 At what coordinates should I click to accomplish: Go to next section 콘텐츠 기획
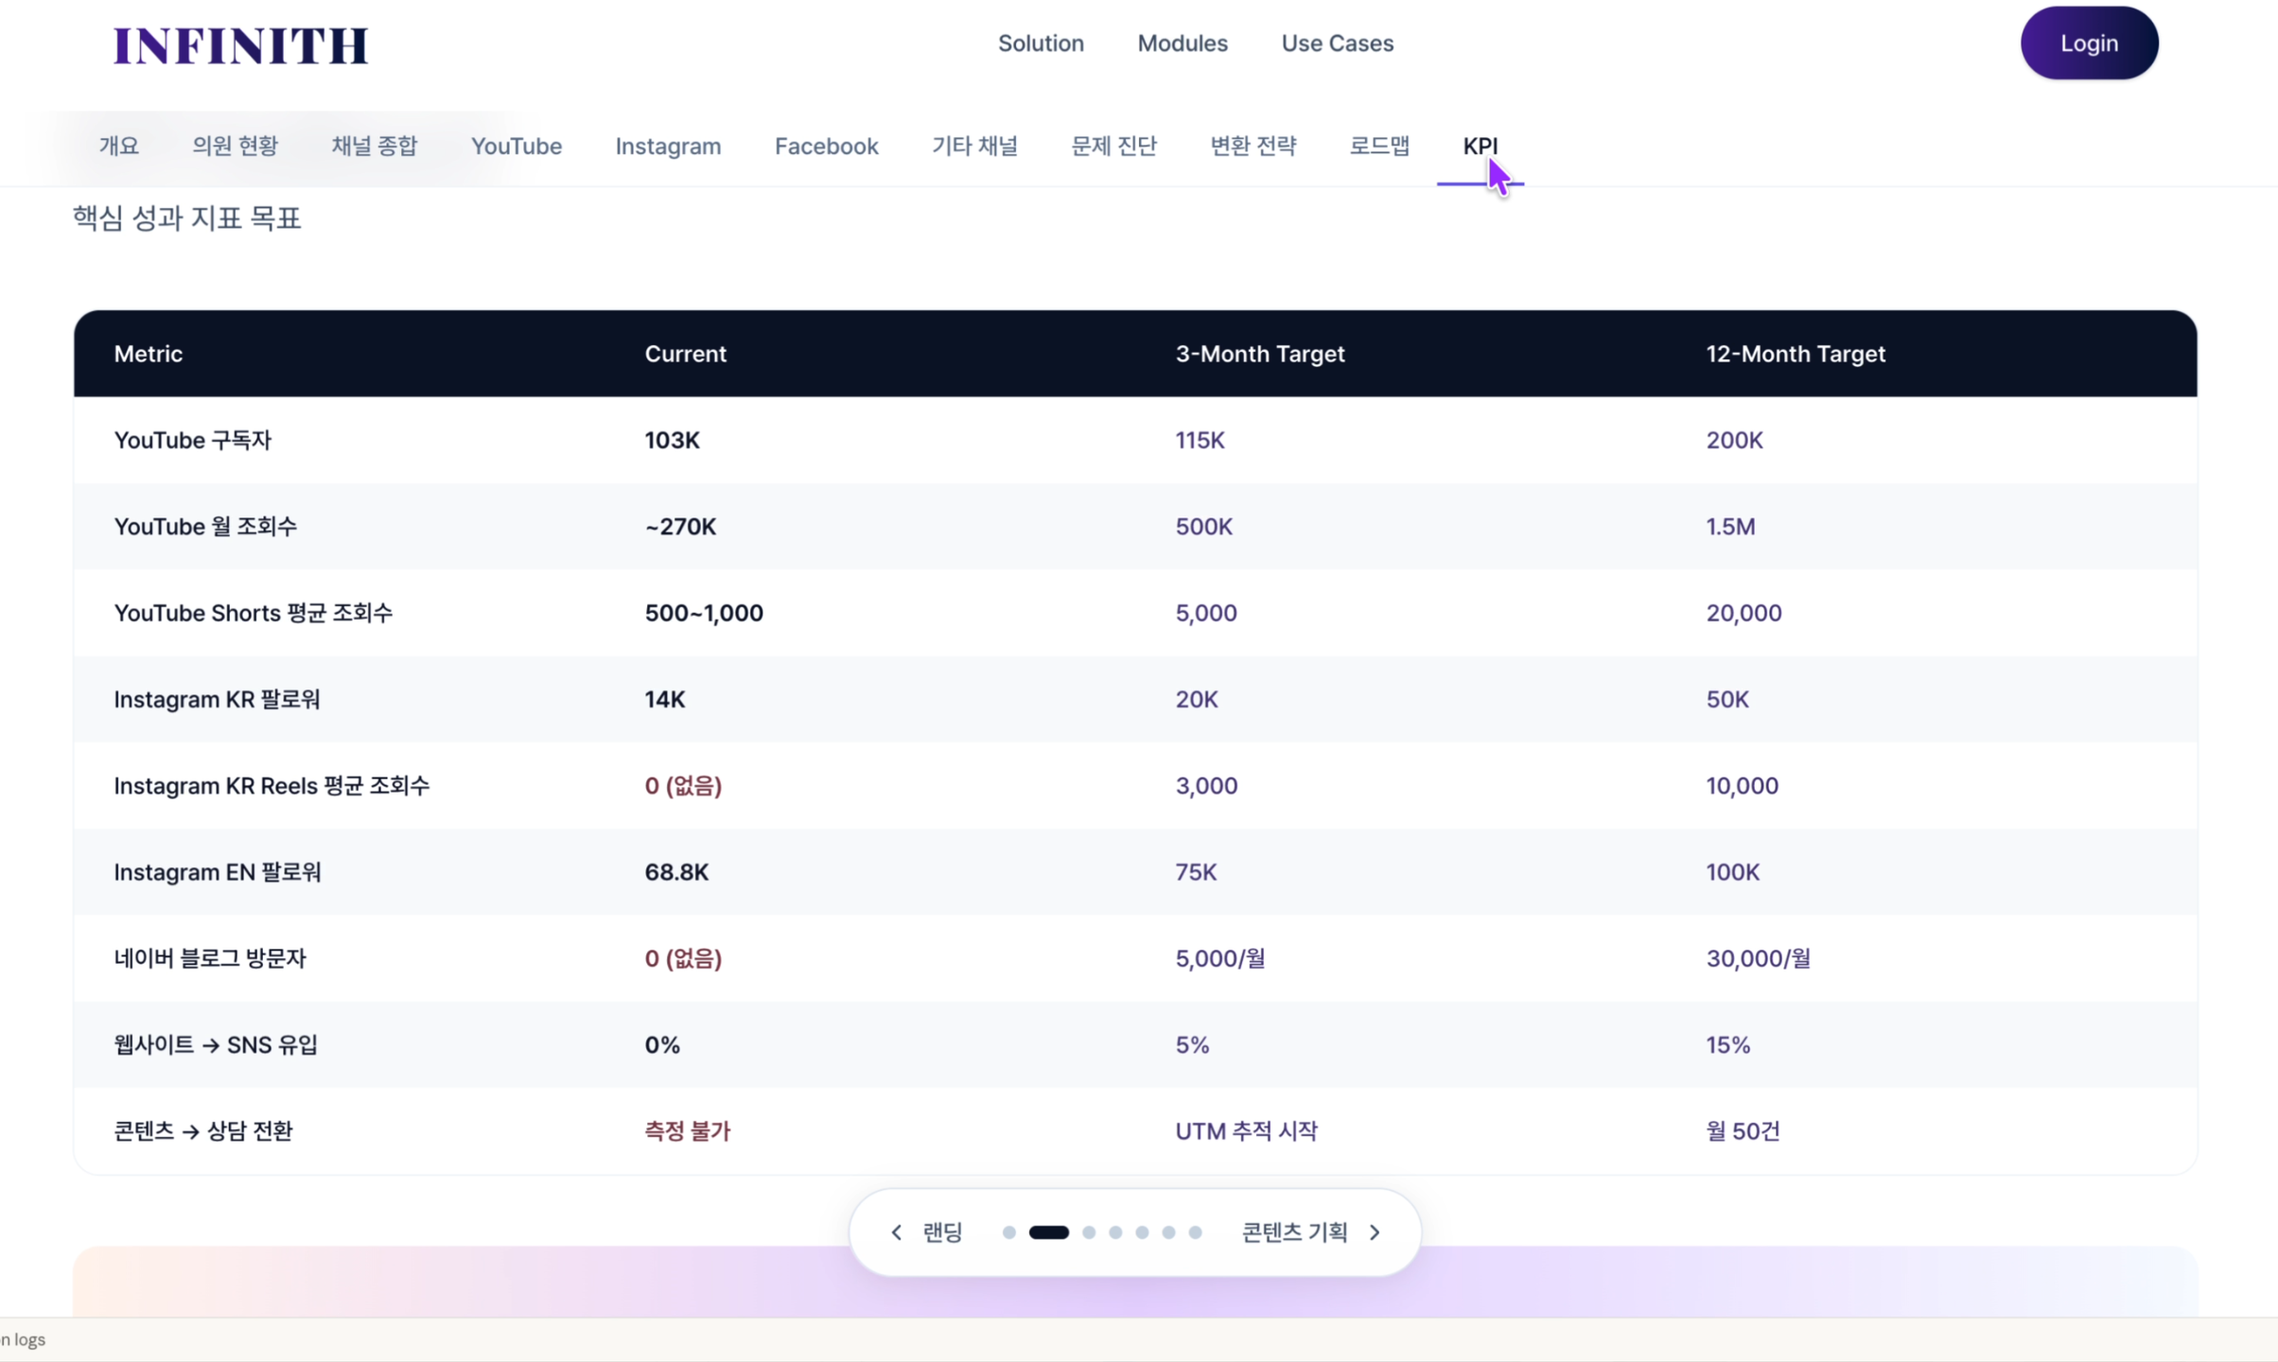tap(1293, 1231)
